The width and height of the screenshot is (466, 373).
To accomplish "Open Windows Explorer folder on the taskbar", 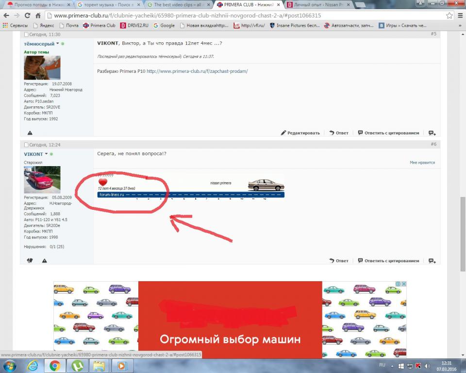I will pos(99,366).
